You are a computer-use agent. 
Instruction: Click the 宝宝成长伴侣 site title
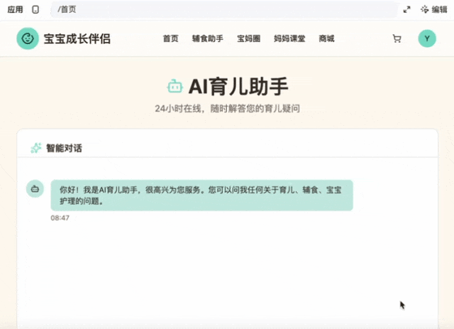[77, 38]
